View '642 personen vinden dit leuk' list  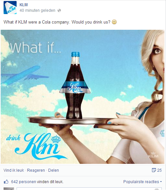[37, 181]
